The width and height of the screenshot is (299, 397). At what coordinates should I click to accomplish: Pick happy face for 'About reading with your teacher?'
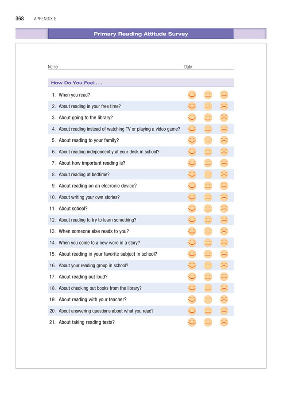[191, 299]
